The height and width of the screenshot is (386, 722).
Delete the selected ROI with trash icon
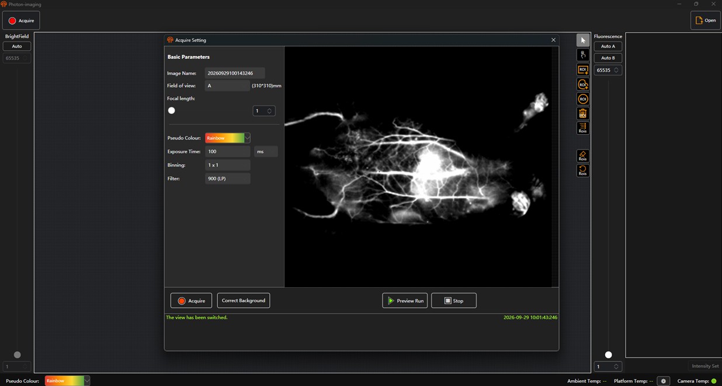tap(582, 113)
